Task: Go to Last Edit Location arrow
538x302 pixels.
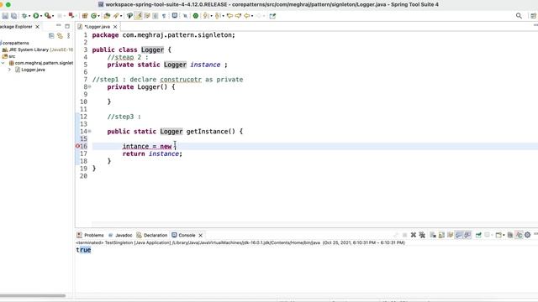Action: tap(229, 16)
